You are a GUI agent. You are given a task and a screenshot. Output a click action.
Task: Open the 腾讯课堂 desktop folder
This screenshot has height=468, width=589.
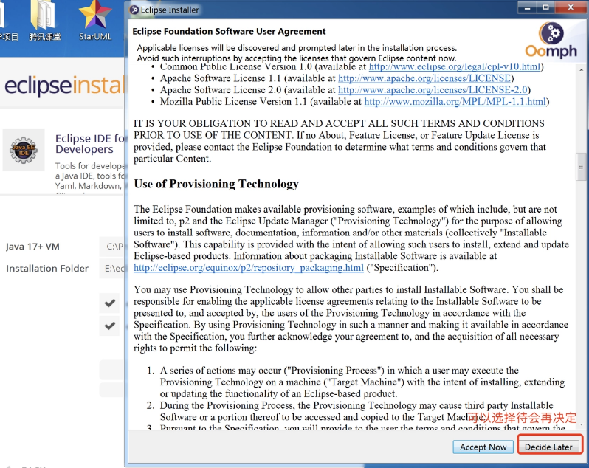(45, 21)
